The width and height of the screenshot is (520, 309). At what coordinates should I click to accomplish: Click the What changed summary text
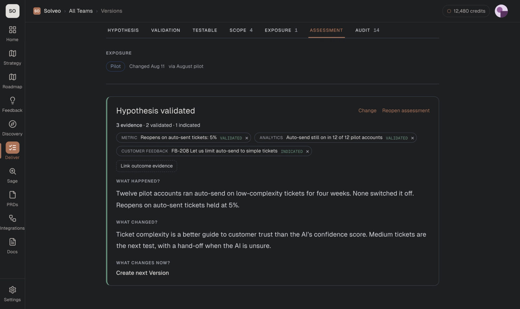tap(271, 240)
